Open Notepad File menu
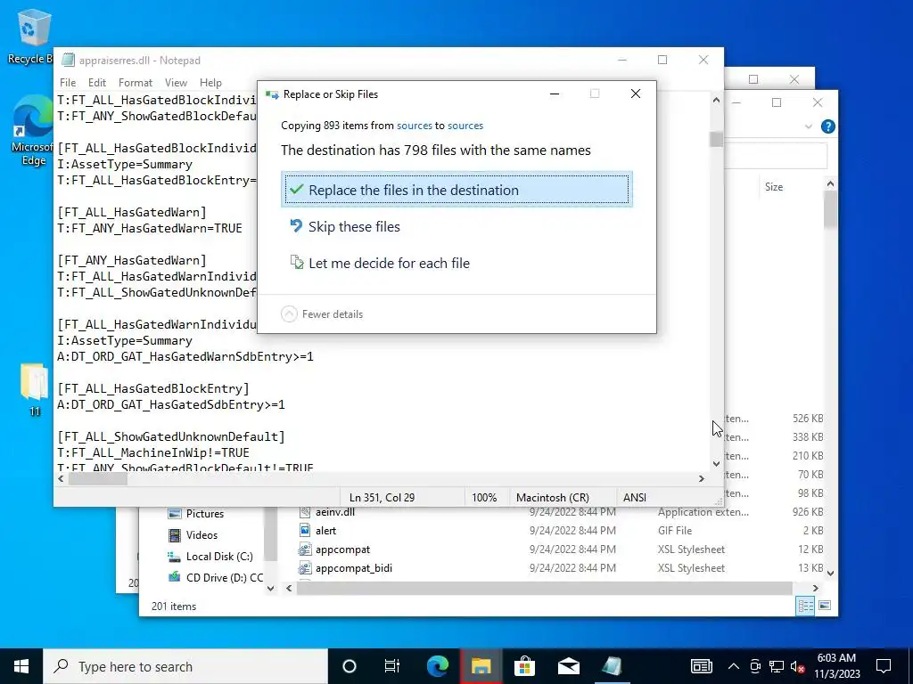 coord(68,83)
